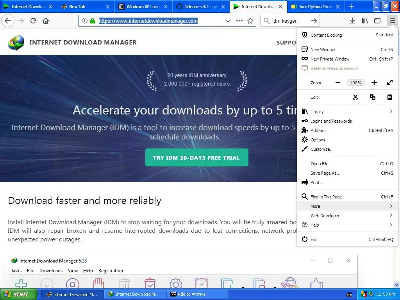
Task: Open a new tab with plus button
Action: pyautogui.click(x=351, y=6)
